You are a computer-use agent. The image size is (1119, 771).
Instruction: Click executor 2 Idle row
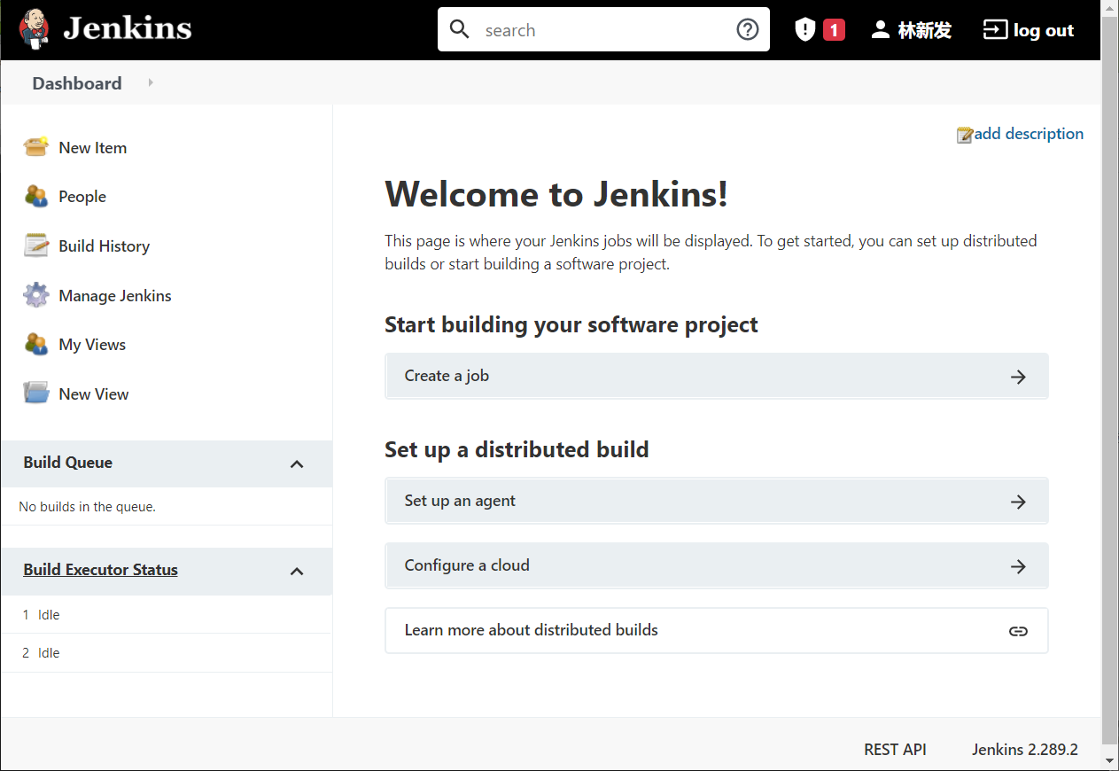(167, 653)
